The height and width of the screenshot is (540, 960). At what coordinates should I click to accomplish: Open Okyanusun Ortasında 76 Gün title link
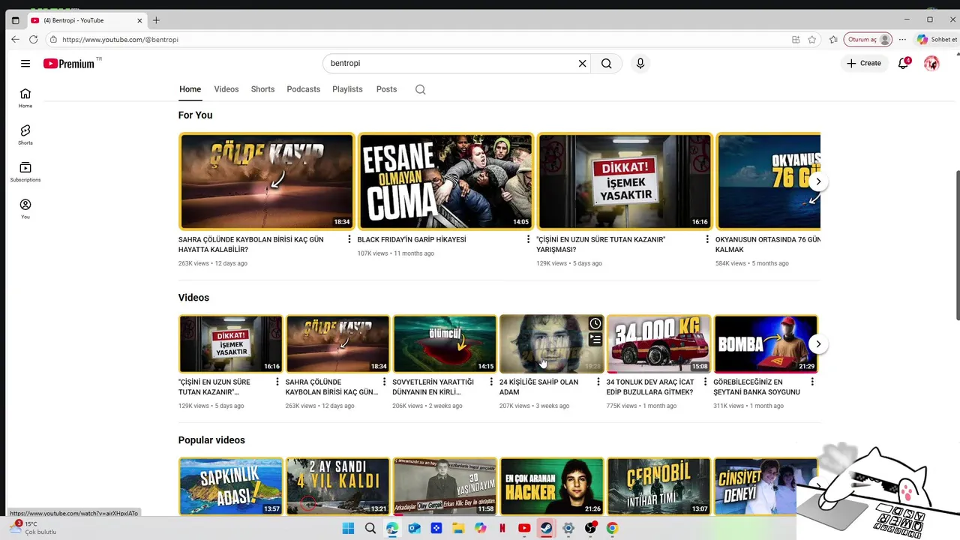point(768,244)
